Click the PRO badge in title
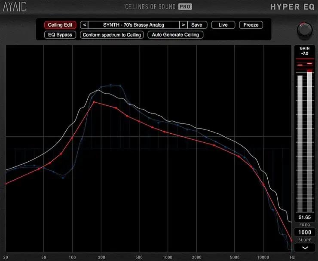The image size is (318, 261). [x=185, y=7]
